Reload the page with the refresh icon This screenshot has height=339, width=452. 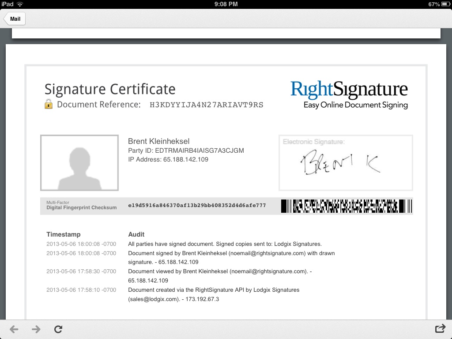58,329
